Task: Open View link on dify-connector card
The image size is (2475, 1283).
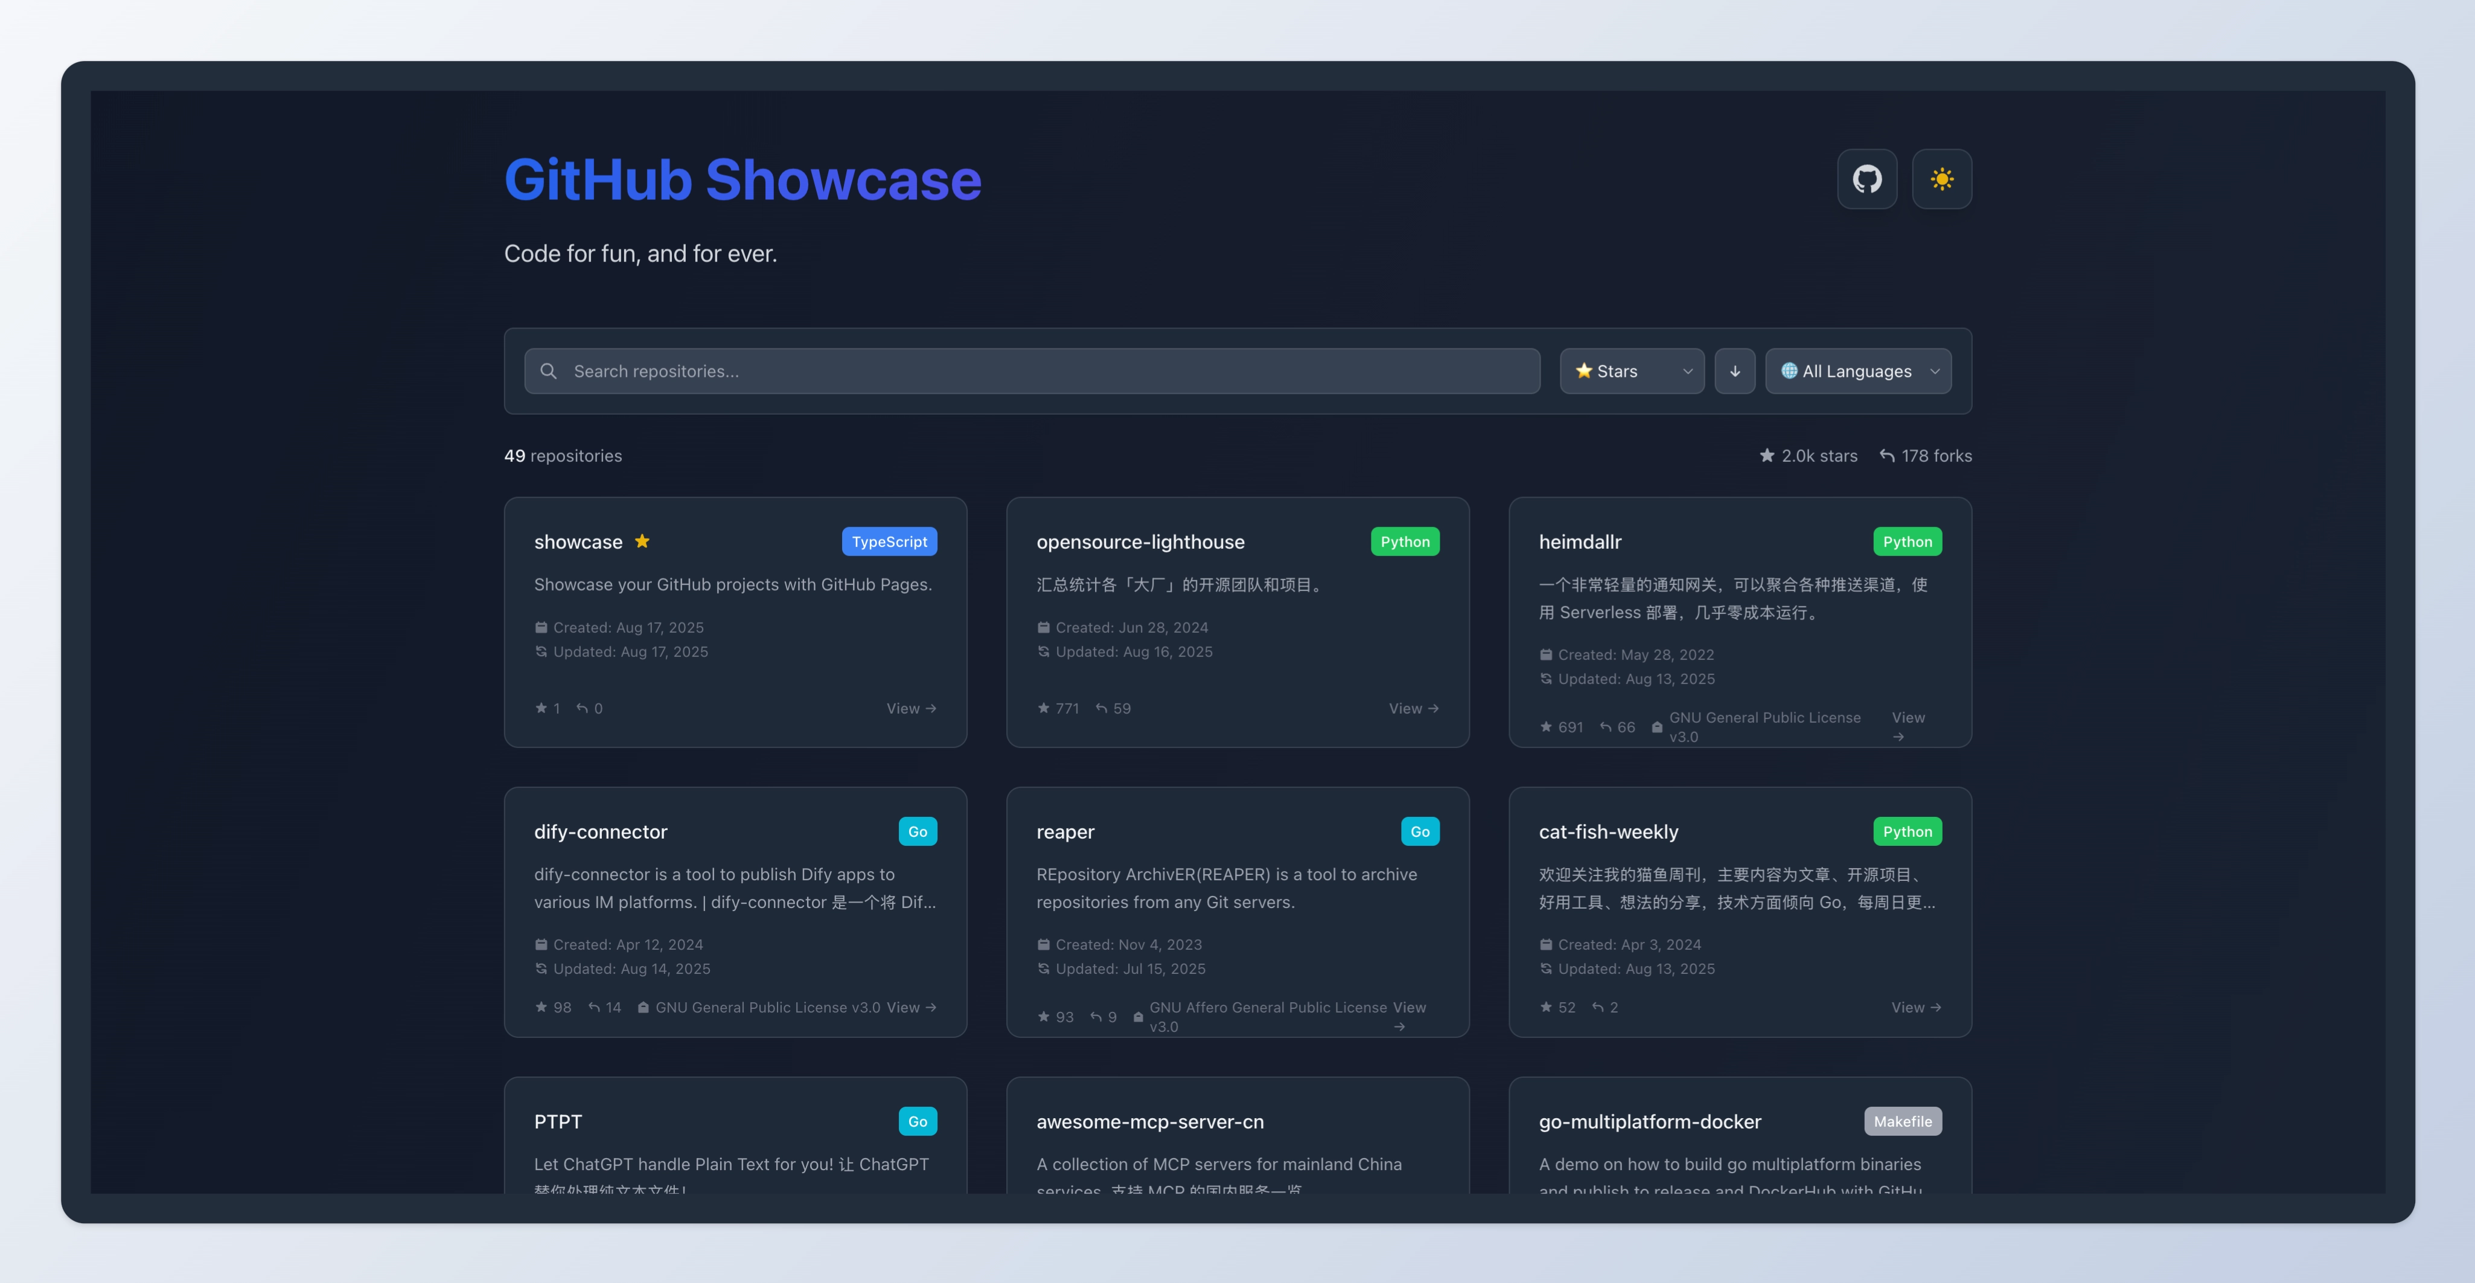Action: tap(911, 1007)
